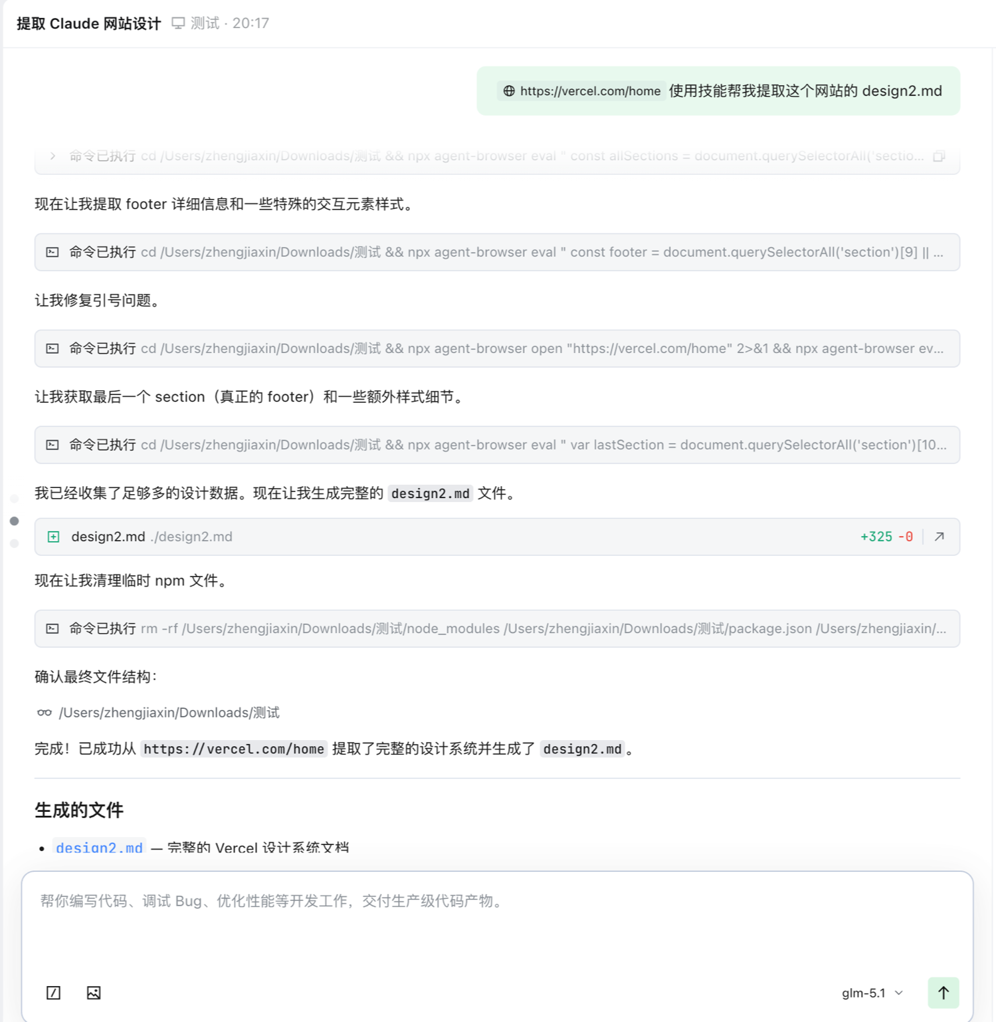Click the globe icon in the vercel.com link chip
Image resolution: width=996 pixels, height=1022 pixels.
pos(509,91)
